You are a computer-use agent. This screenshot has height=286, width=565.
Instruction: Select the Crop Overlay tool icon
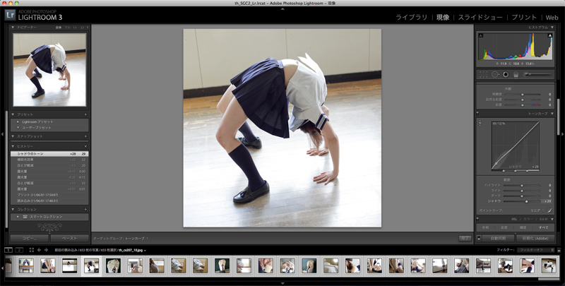pyautogui.click(x=483, y=74)
